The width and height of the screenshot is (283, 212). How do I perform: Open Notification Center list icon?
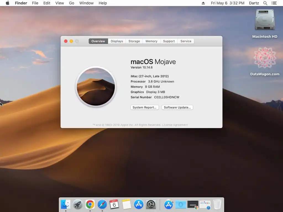tap(274, 3)
